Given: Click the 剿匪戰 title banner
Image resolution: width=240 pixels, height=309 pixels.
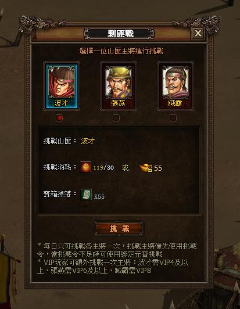Looking at the screenshot, I should tap(119, 34).
